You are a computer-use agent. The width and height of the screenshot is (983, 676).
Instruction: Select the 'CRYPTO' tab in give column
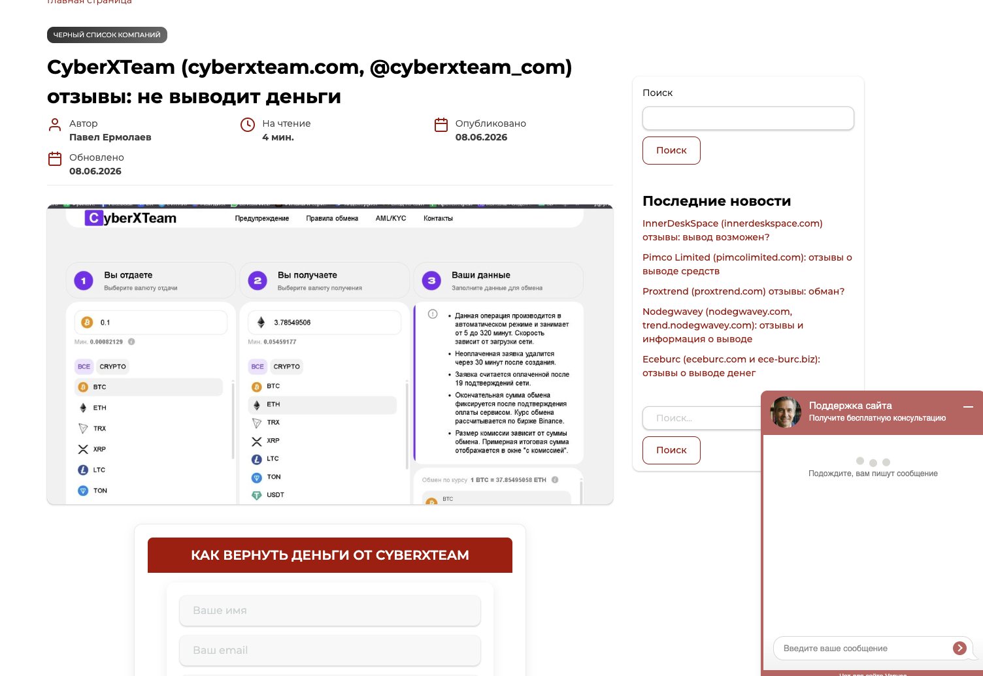[x=113, y=366]
